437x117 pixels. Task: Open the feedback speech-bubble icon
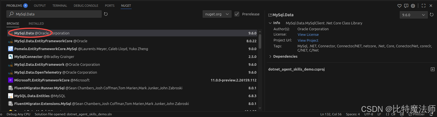pos(406,6)
